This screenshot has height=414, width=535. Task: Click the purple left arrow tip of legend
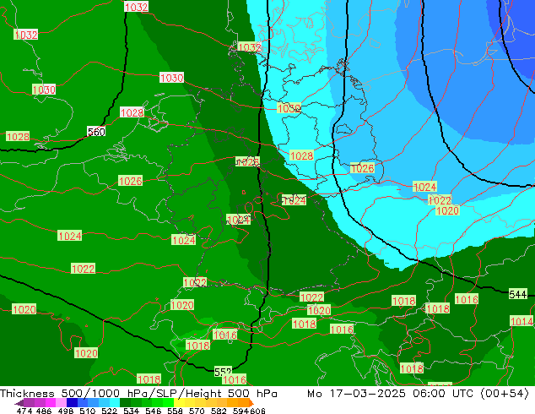tap(19, 403)
